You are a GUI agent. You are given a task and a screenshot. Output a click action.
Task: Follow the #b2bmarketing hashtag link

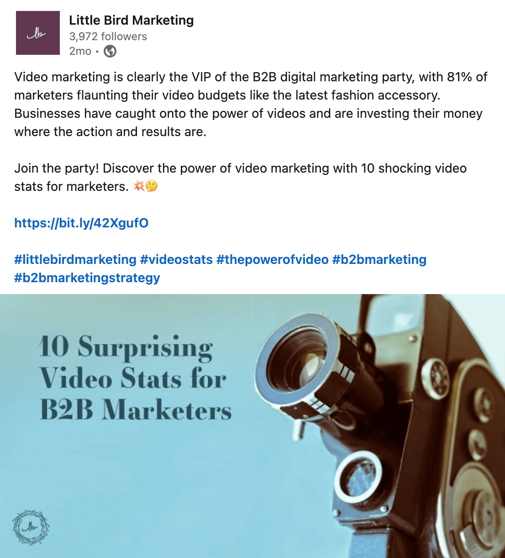point(379,259)
